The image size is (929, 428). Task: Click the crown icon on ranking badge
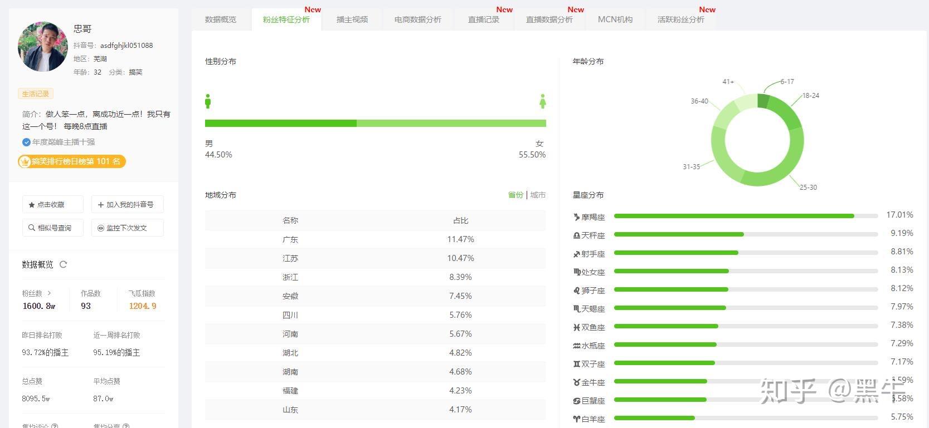tap(25, 161)
